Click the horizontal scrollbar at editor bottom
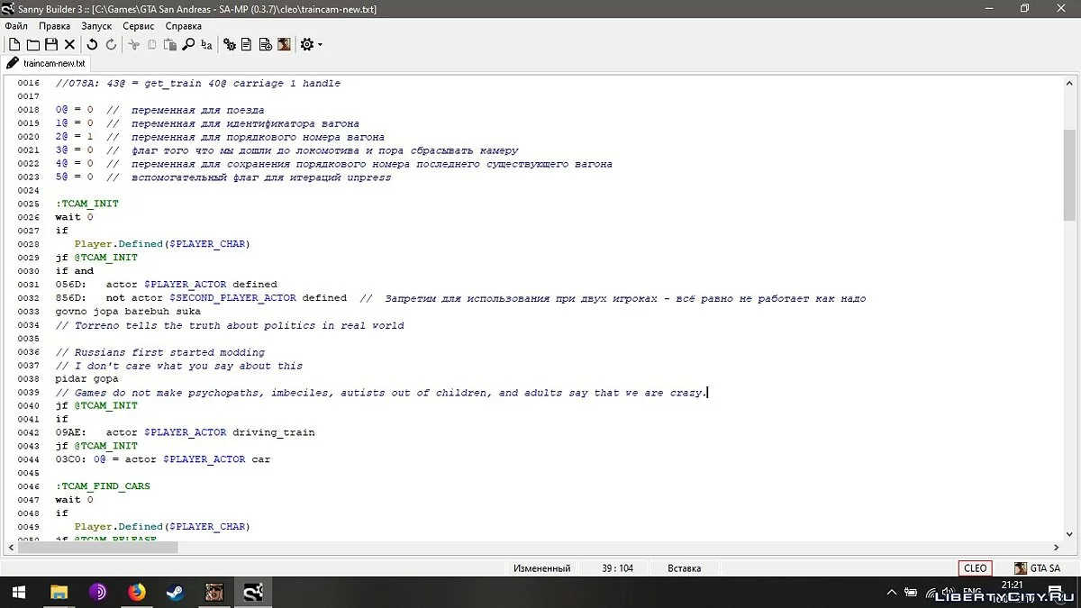Screen dimensions: 1081x608 [x=99, y=547]
